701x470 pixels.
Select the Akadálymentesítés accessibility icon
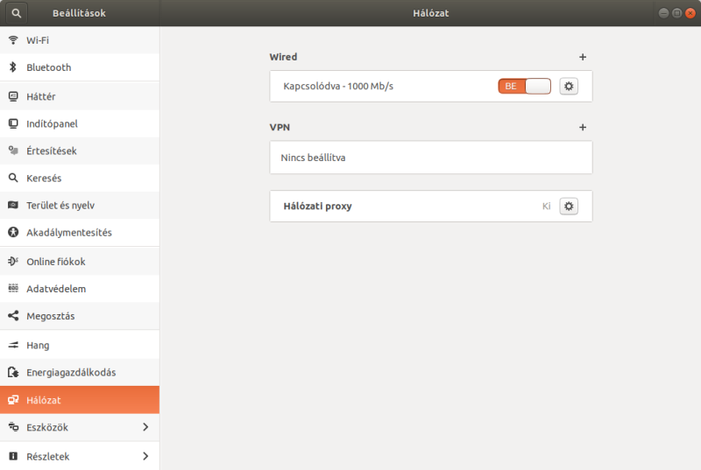pos(13,233)
